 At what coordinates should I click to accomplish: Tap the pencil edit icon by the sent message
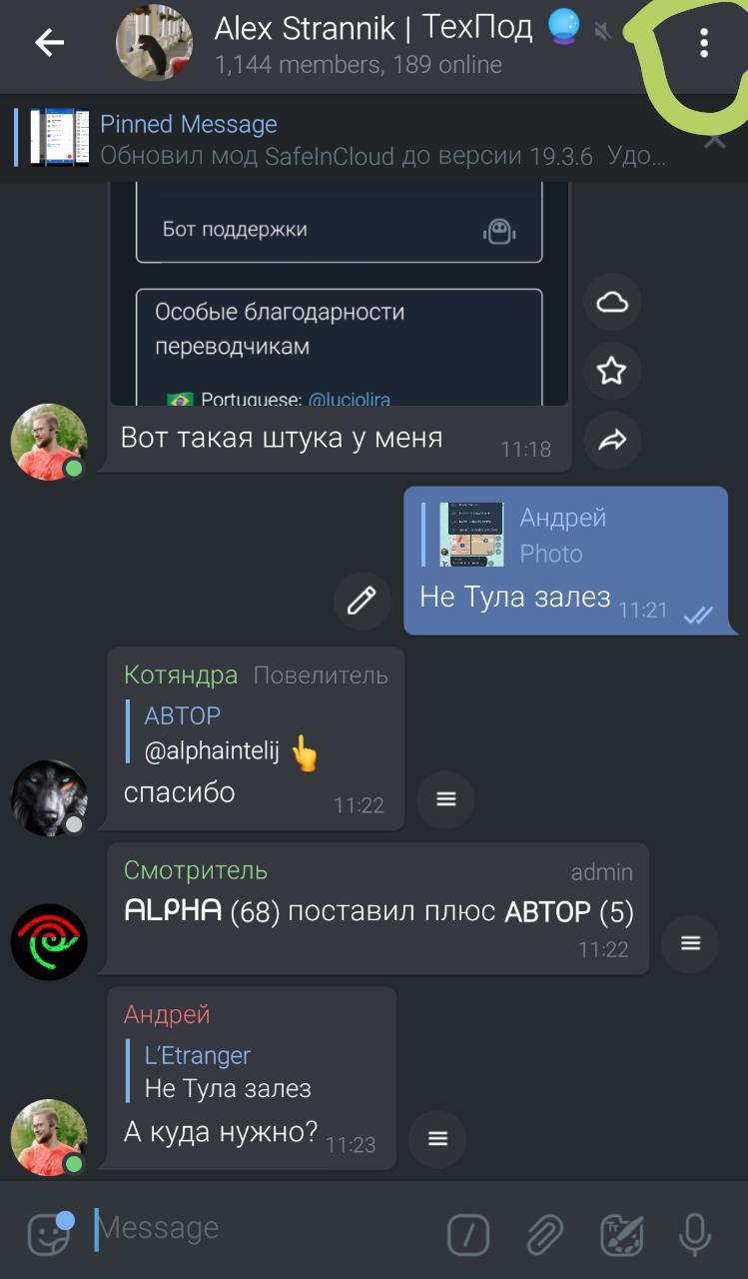point(362,601)
